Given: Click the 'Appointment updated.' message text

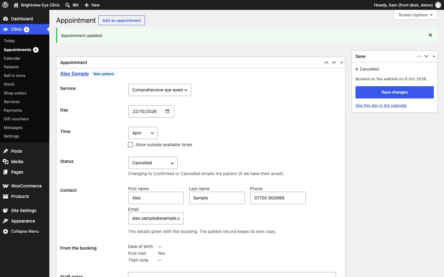Looking at the screenshot, I should pos(82,36).
